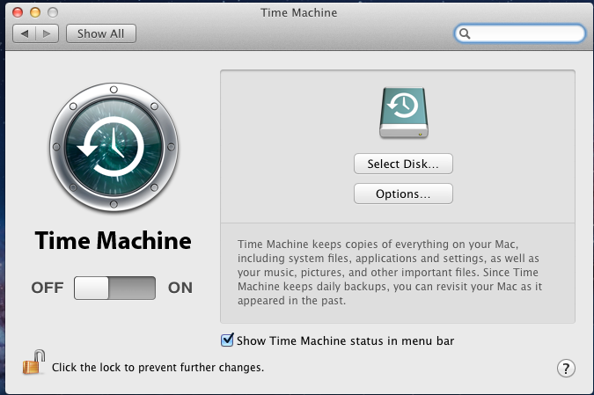Screen dimensions: 594x395
Task: Toggle the Time Machine OFF/ON switch
Action: coord(114,288)
